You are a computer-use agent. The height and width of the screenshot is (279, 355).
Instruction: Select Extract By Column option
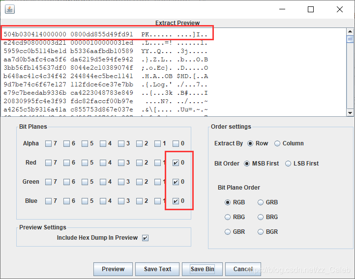click(277, 143)
